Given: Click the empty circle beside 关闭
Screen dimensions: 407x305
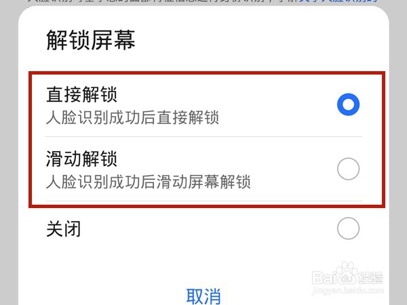Looking at the screenshot, I should pyautogui.click(x=348, y=228).
